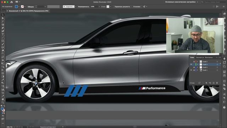Go to the Home screen

coord(12,2)
